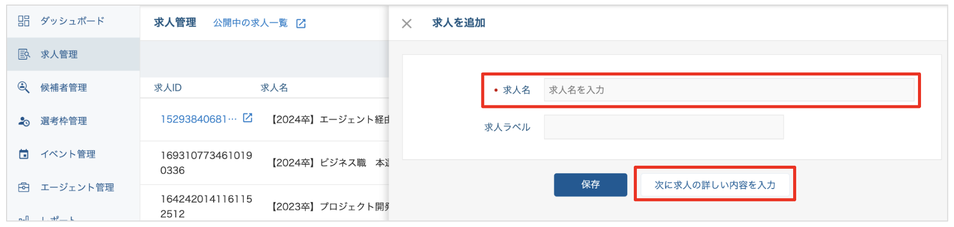Select 候補者管理 from the sidebar
The height and width of the screenshot is (227, 954).
63,88
